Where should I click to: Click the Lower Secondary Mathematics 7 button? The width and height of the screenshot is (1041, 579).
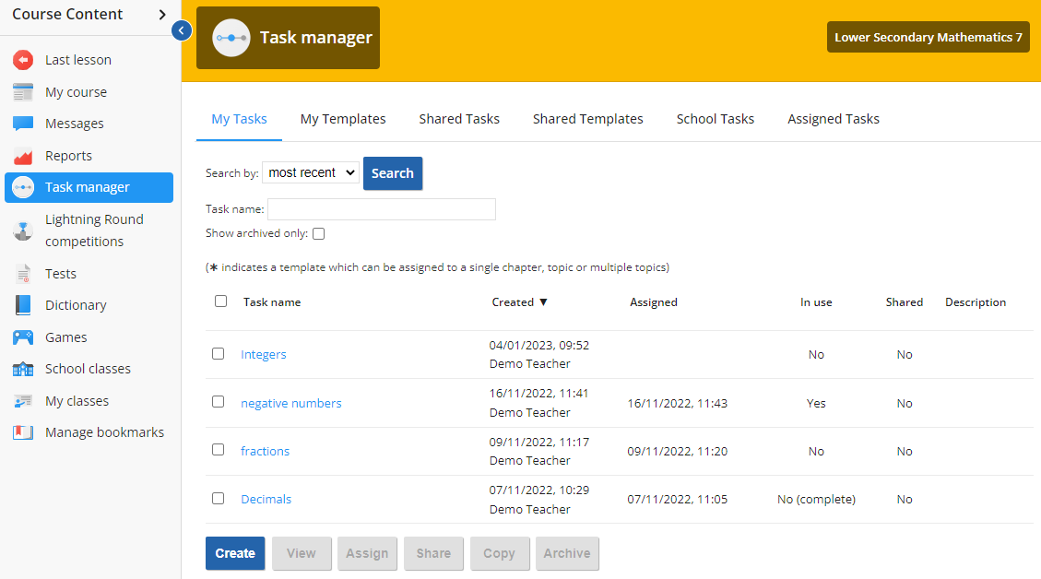(x=929, y=37)
